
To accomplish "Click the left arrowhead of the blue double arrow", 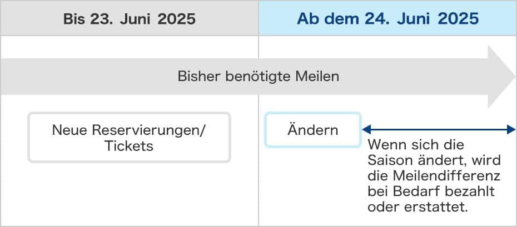I will click(x=366, y=130).
